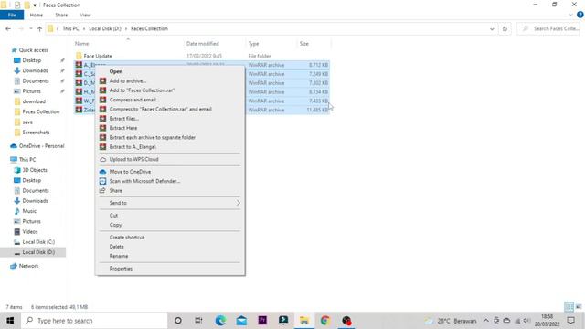Expand the Send to submenu
Viewport: 585px width, 329px height.
coord(170,203)
